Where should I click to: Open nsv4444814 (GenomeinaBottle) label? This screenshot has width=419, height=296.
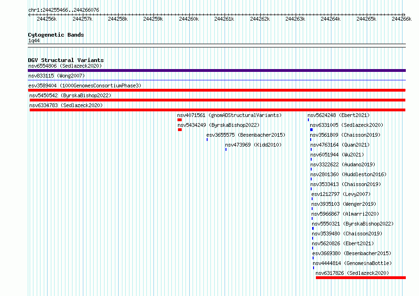352,263
